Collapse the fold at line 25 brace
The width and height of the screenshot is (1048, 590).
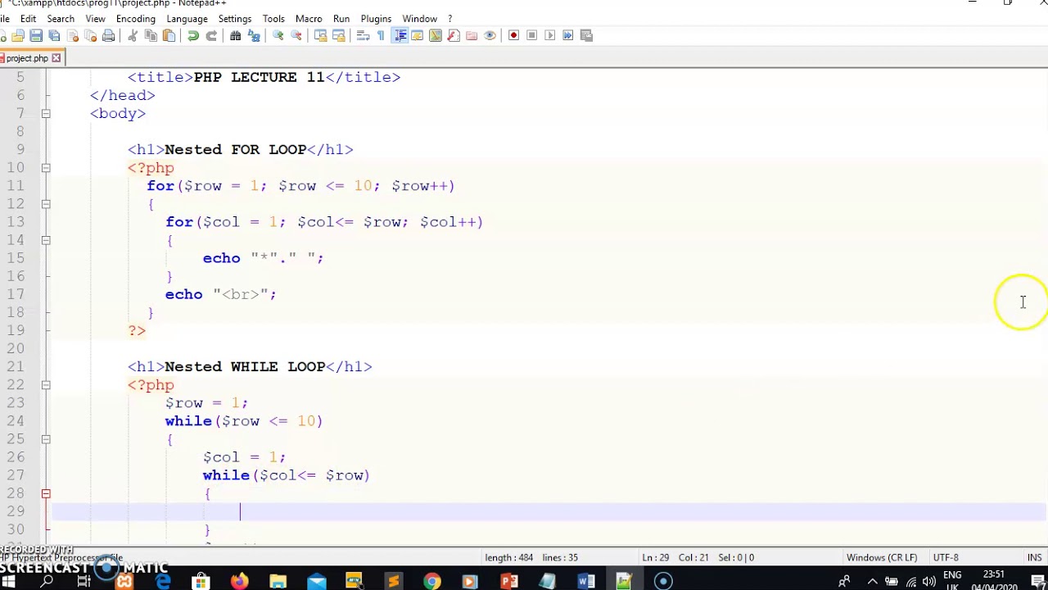[x=46, y=439]
